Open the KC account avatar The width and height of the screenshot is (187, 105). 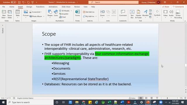click(x=158, y=2)
